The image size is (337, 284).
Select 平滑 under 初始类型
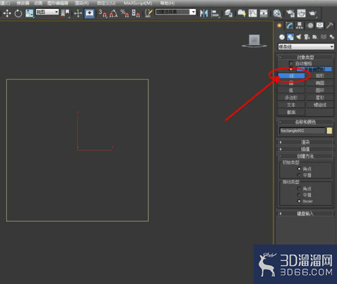299,175
